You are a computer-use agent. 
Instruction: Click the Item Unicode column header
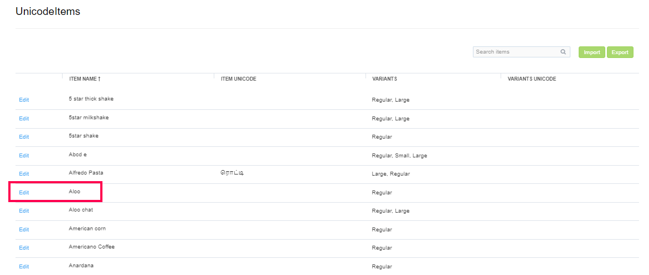point(238,79)
